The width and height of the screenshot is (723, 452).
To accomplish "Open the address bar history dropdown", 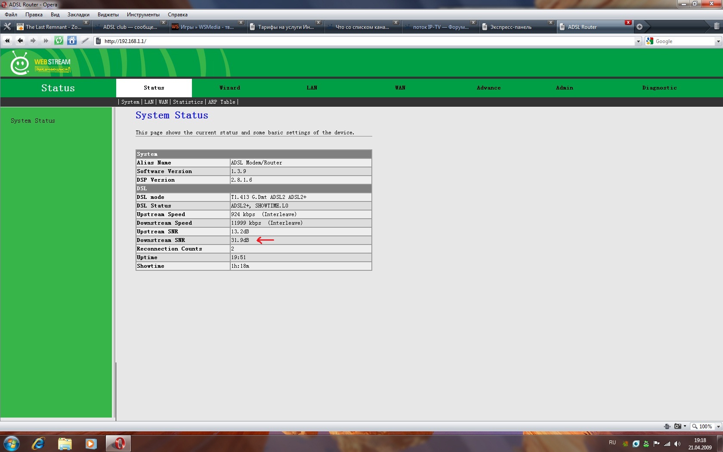I will [638, 41].
